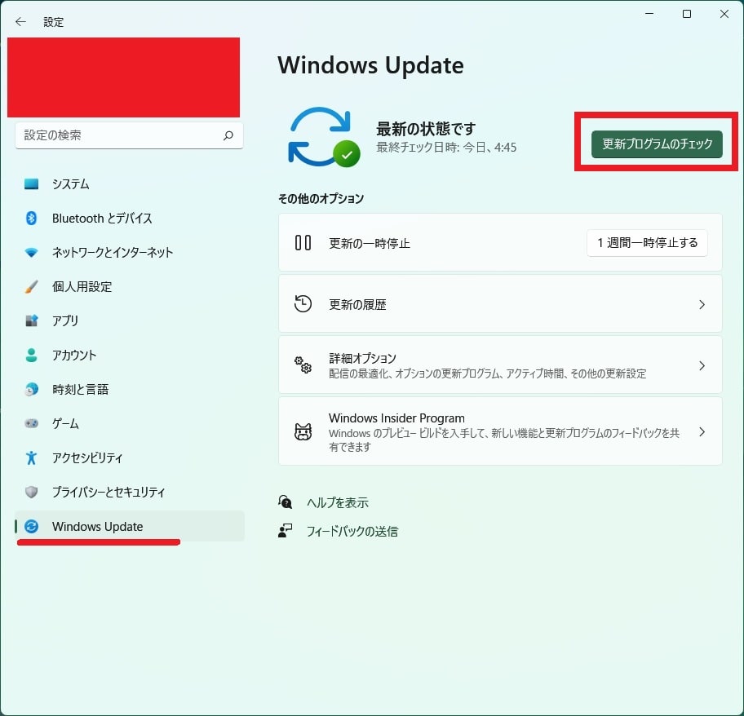Go to ネットワークとインターネット
This screenshot has width=744, height=716.
click(x=129, y=252)
